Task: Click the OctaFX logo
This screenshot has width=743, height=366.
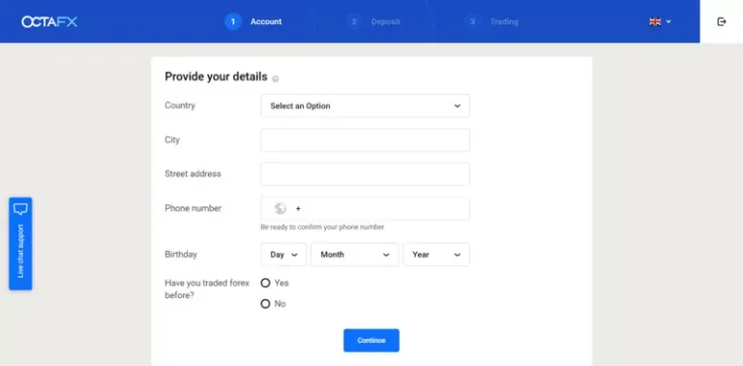Action: point(49,22)
